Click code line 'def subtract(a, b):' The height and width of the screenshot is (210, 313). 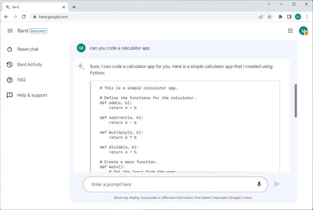[x=121, y=118]
